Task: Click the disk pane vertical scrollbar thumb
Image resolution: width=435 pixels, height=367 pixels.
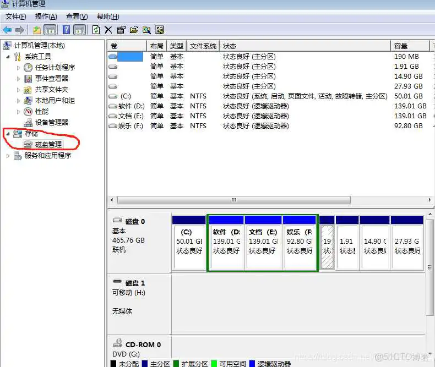Action: 429,267
